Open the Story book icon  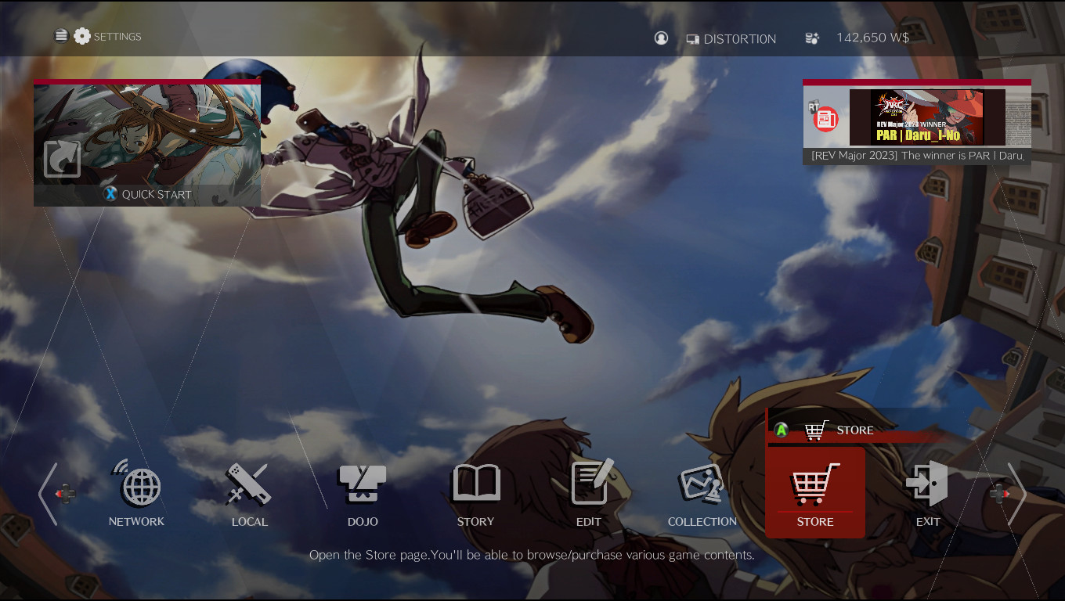[476, 484]
